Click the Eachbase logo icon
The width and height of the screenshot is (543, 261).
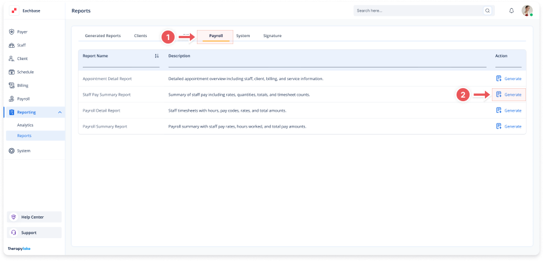(14, 11)
